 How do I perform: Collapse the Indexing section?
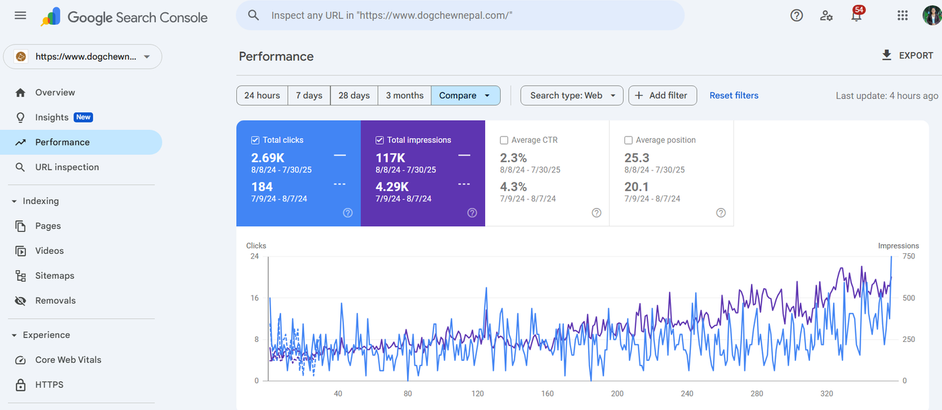click(14, 201)
